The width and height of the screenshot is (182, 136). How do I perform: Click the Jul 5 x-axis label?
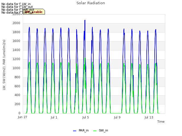(x=86, y=117)
